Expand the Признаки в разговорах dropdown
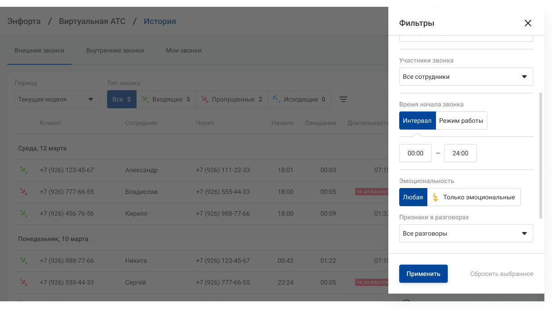The height and width of the screenshot is (314, 558). tap(466, 233)
